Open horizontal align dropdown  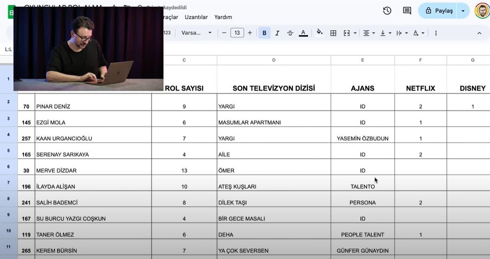(369, 33)
